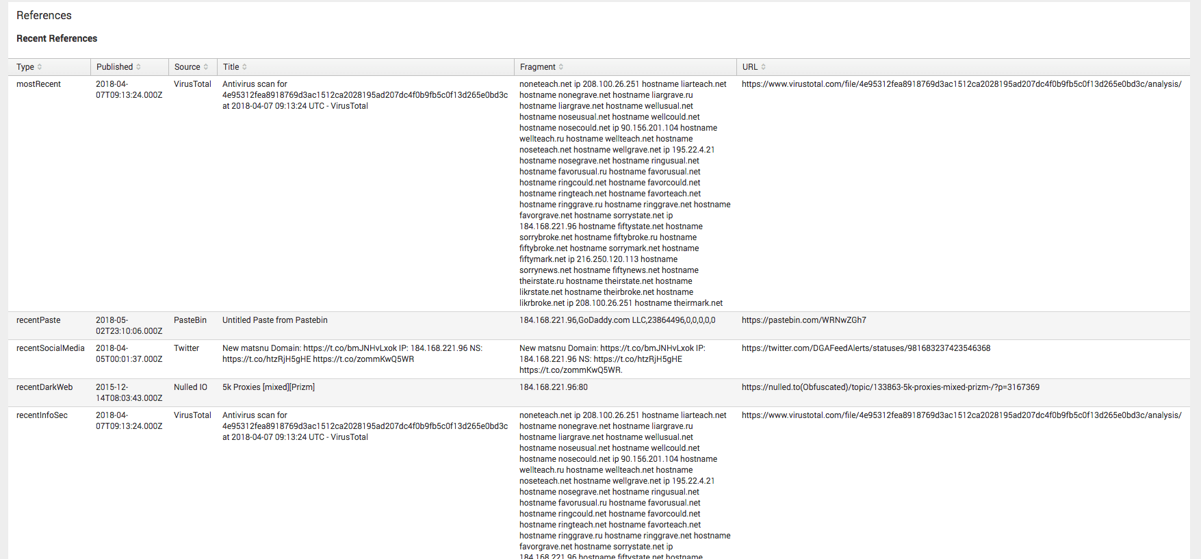Click the Twitter source cell
This screenshot has width=1201, height=559.
pyautogui.click(x=186, y=348)
